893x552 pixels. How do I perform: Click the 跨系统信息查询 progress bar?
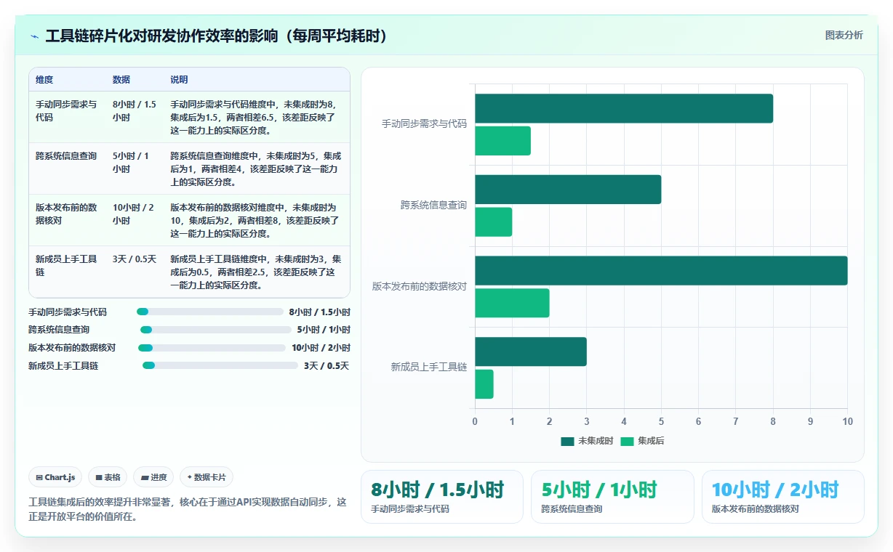[x=216, y=330]
